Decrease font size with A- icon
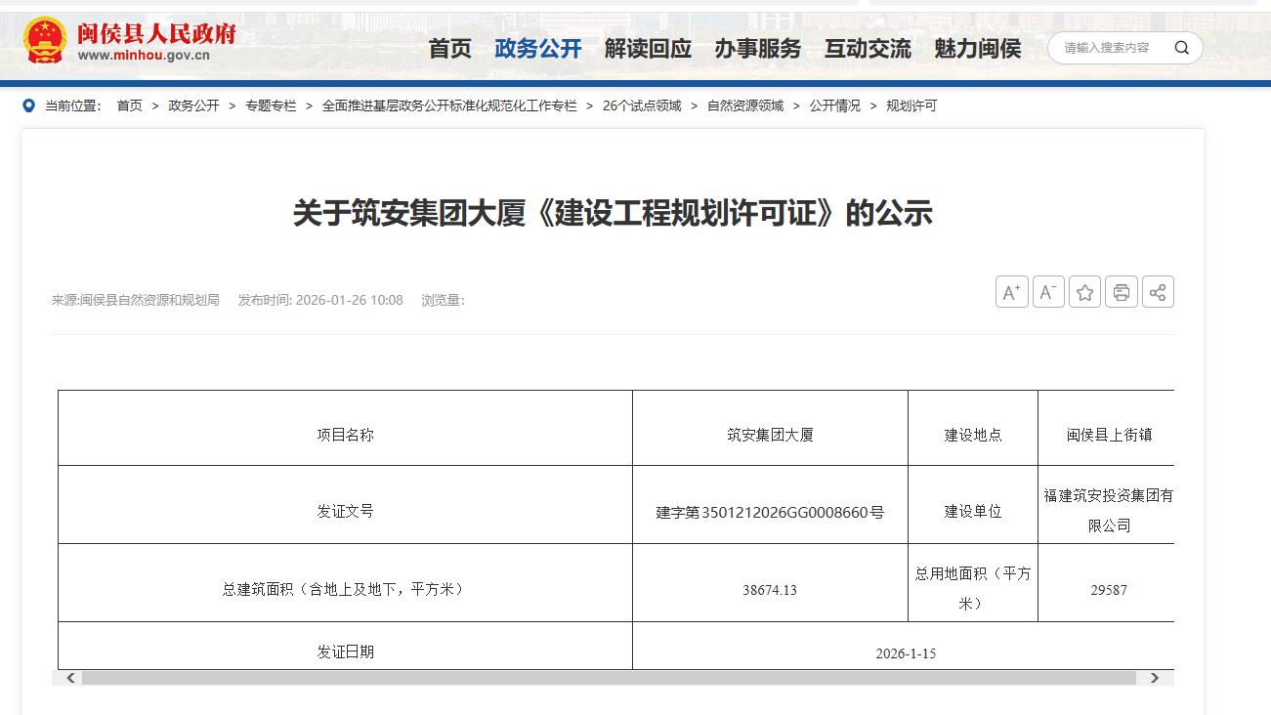The width and height of the screenshot is (1271, 715). point(1048,292)
